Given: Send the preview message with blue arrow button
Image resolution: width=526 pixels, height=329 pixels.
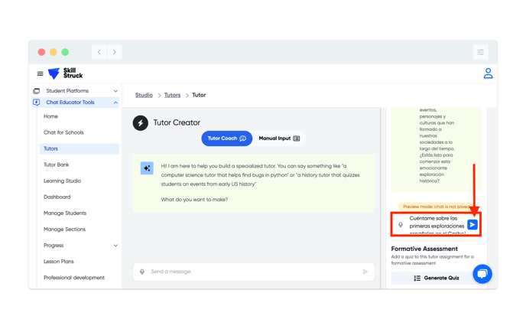Looking at the screenshot, I should pos(472,225).
